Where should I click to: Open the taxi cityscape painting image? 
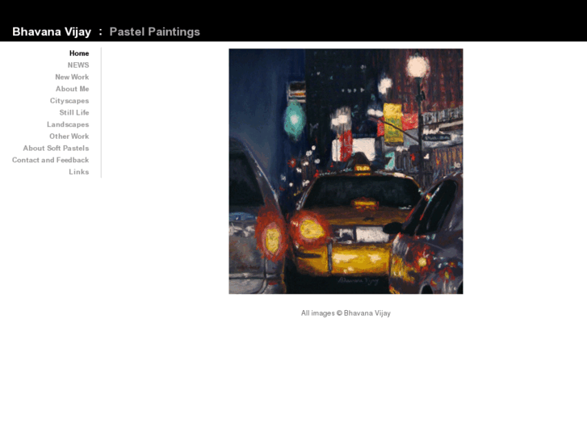pos(346,171)
